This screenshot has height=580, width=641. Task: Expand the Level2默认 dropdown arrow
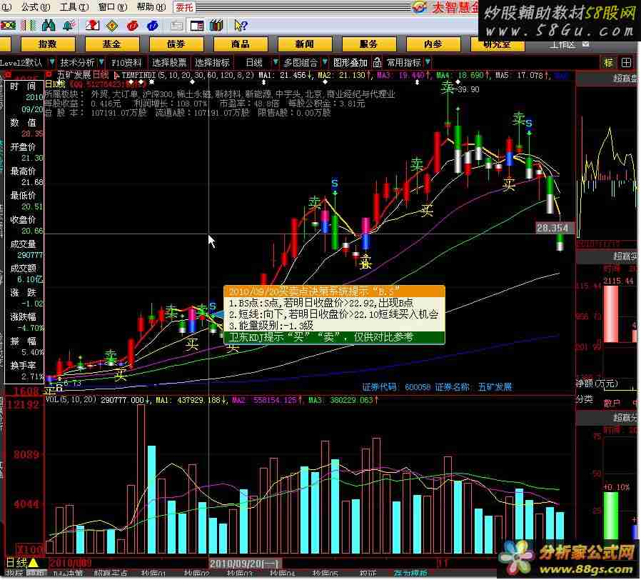(x=51, y=63)
